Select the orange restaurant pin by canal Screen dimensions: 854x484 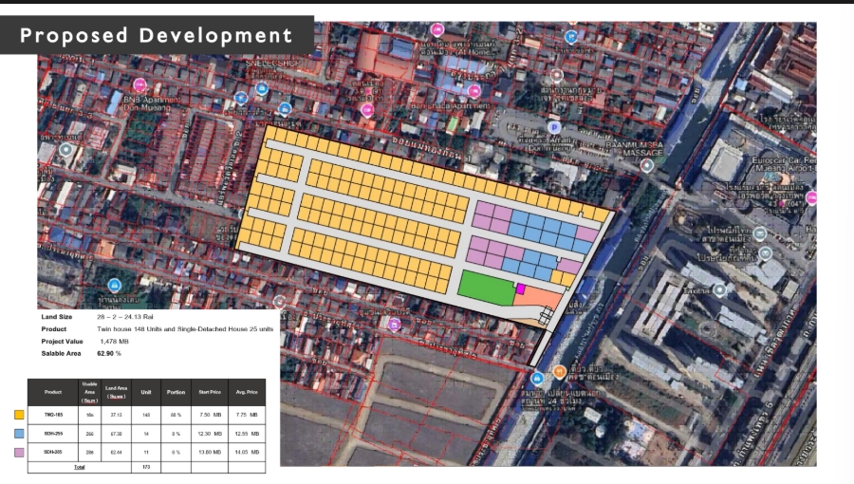click(x=560, y=370)
